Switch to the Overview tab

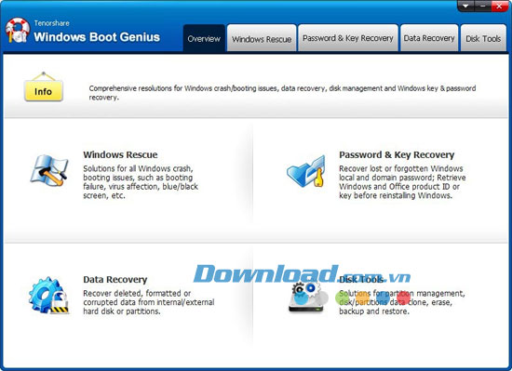coord(204,38)
